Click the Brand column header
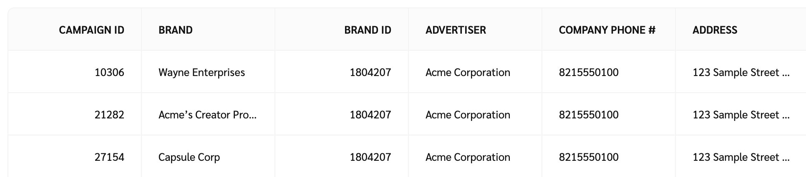This screenshot has height=177, width=806. point(176,30)
